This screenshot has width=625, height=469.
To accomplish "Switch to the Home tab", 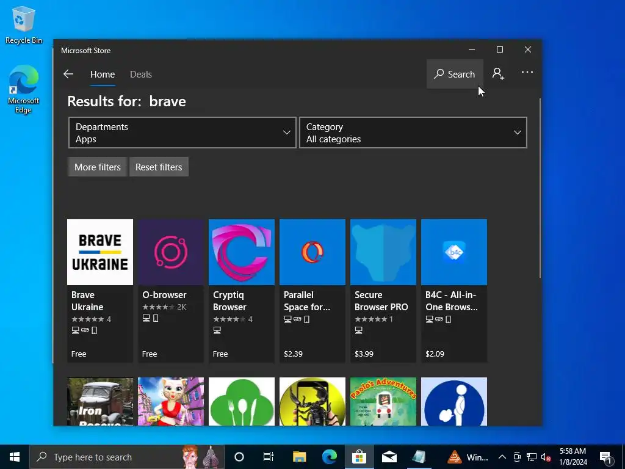I will click(x=103, y=75).
